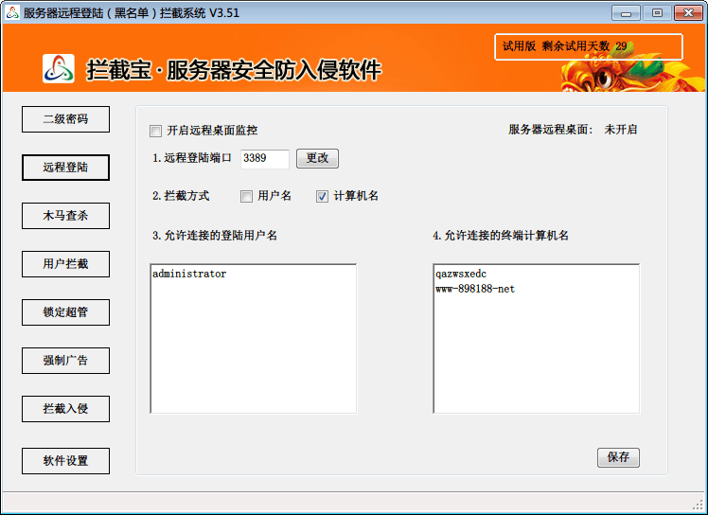Click the 拦截宝 logo icon in banner
Image resolution: width=708 pixels, height=515 pixels.
click(58, 69)
